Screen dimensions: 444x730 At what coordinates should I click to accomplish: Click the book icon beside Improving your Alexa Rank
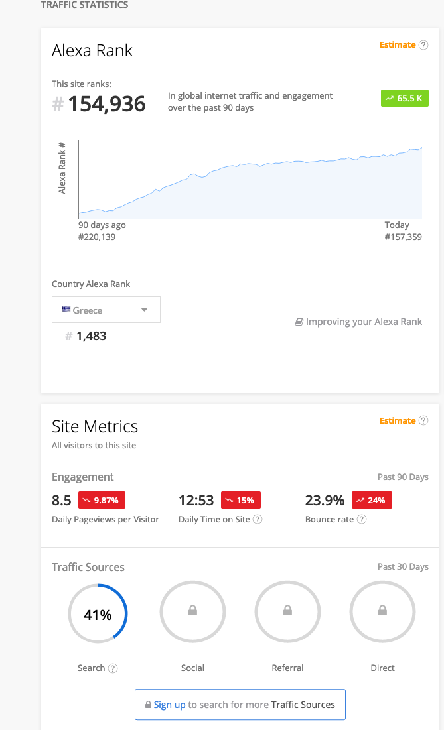[x=299, y=322]
